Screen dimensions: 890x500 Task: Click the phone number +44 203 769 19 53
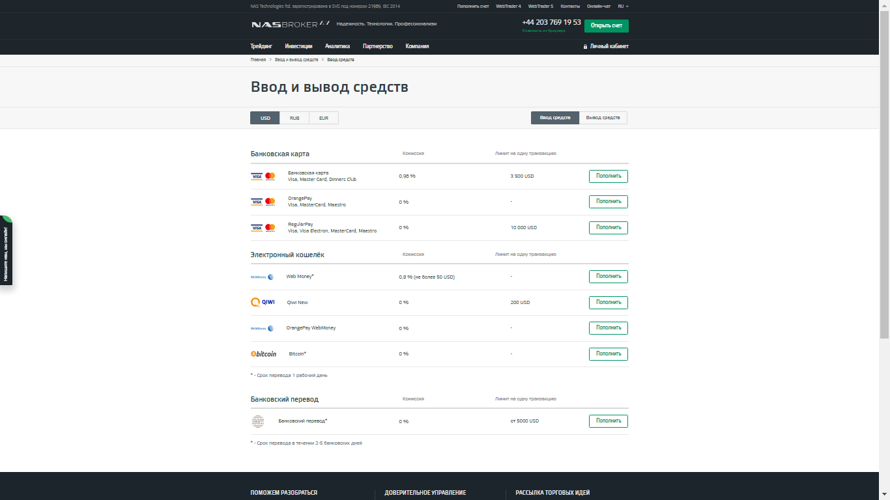tap(551, 22)
